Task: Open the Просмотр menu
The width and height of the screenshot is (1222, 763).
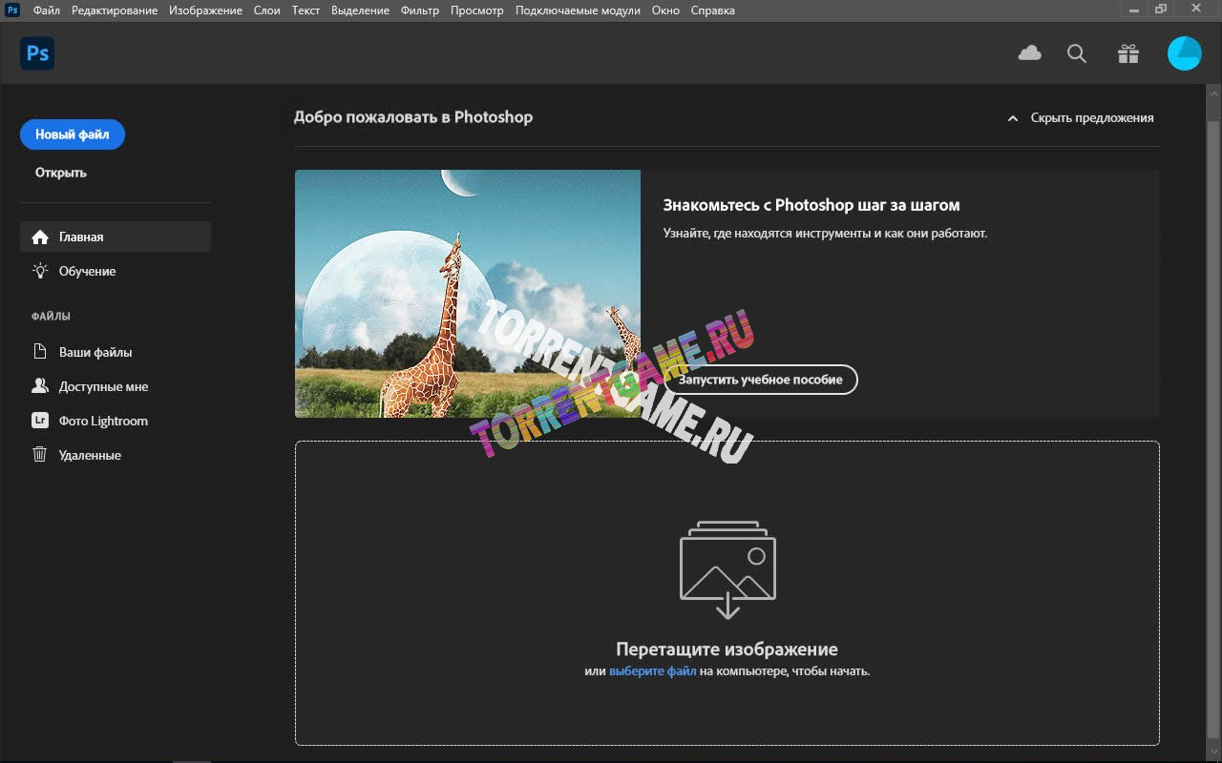Action: [x=476, y=10]
